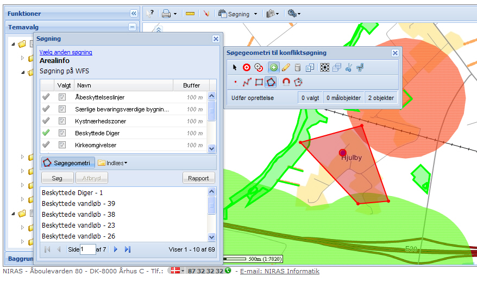Viewport: 477px width, 282px height.
Task: Close the Søgning panel
Action: [216, 39]
